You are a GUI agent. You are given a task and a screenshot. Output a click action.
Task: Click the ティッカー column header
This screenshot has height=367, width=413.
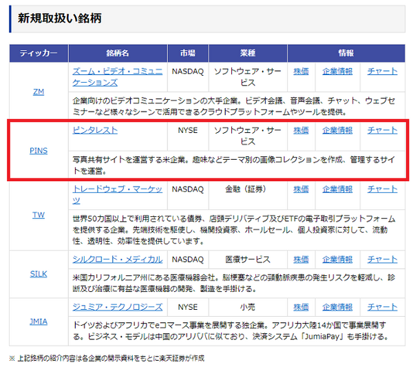click(x=39, y=53)
